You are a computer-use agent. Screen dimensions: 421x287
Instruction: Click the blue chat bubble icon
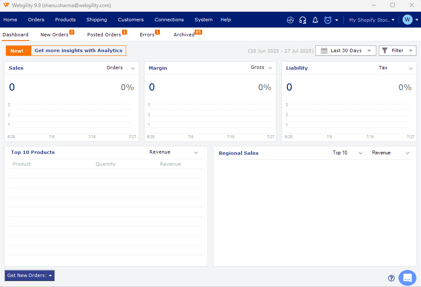tap(407, 278)
